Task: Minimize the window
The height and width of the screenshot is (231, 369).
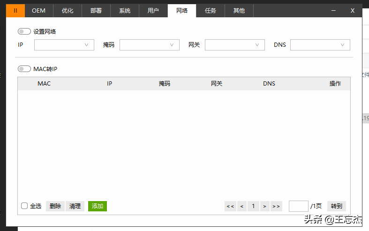Action: coord(333,10)
